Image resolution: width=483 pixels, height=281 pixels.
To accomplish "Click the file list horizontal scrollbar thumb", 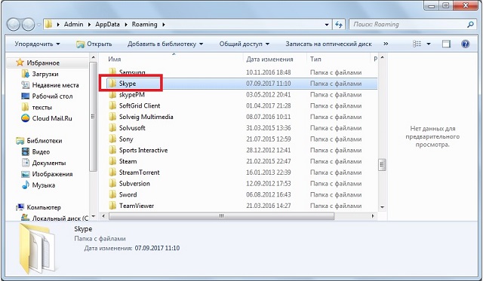I will click(221, 216).
